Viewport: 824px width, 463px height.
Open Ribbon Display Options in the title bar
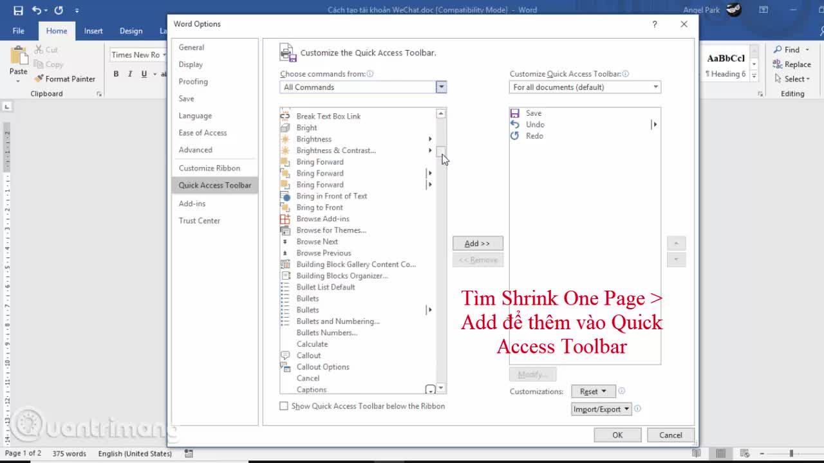pos(763,10)
